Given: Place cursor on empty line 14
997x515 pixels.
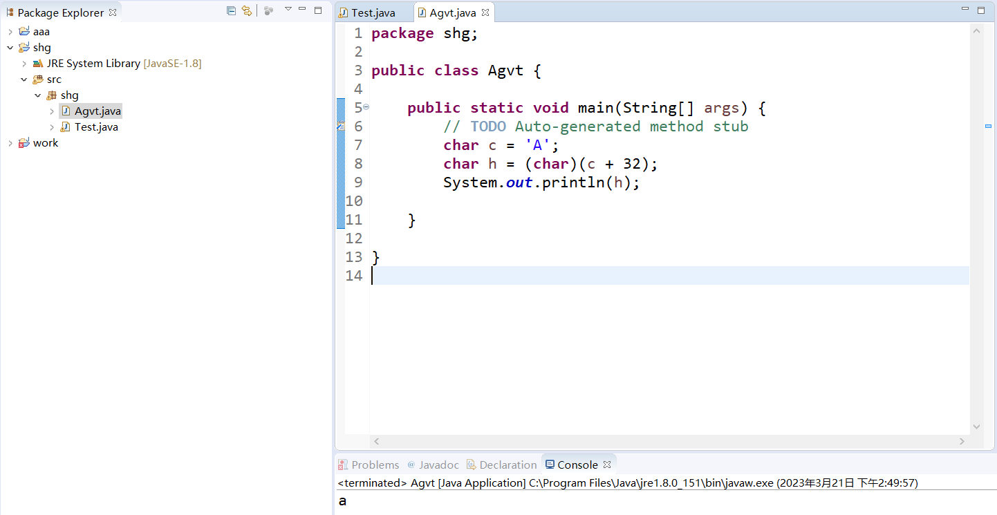Looking at the screenshot, I should 669,276.
